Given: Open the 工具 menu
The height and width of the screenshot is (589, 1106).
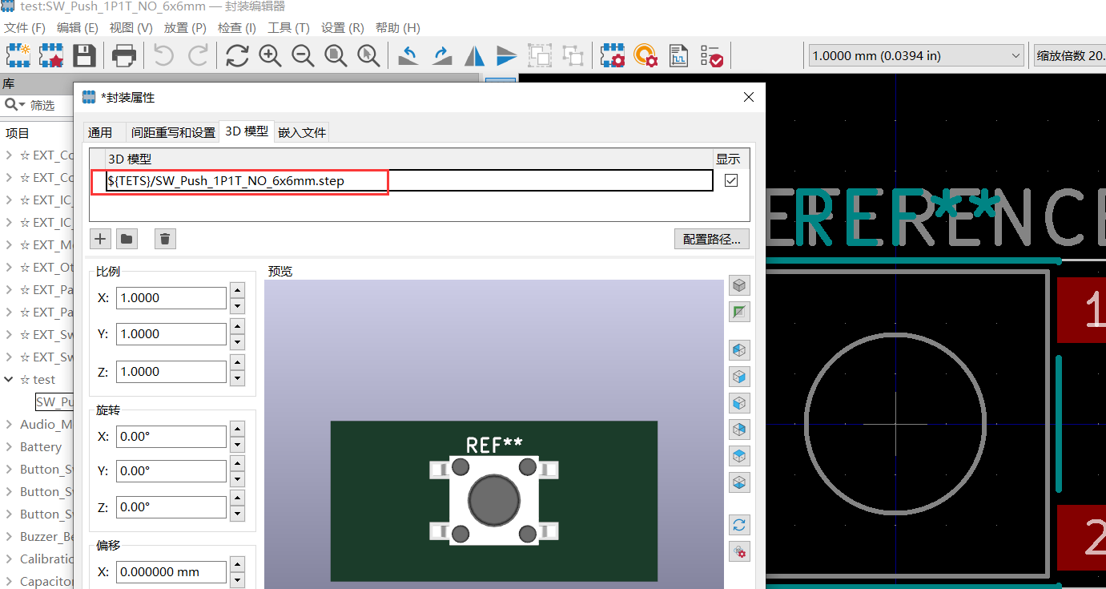Looking at the screenshot, I should click(288, 27).
